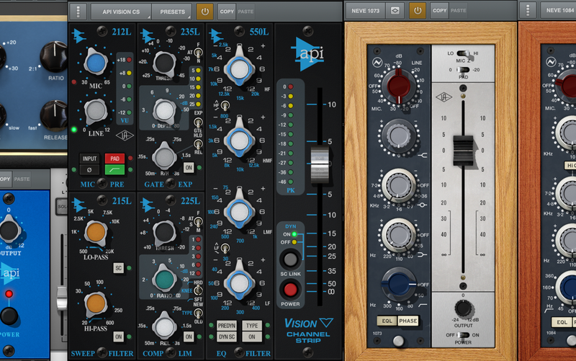The width and height of the screenshot is (576, 361).
Task: Flip the HLD/REL switch on the 235L
Action: [x=198, y=143]
